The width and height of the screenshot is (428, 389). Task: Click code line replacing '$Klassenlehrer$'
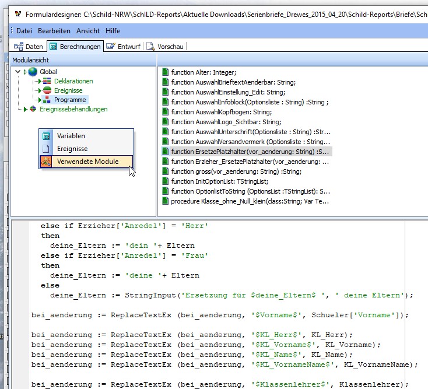coord(220,385)
